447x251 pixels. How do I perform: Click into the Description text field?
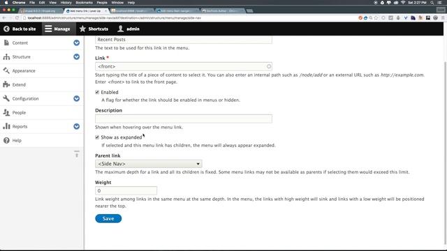pyautogui.click(x=184, y=119)
